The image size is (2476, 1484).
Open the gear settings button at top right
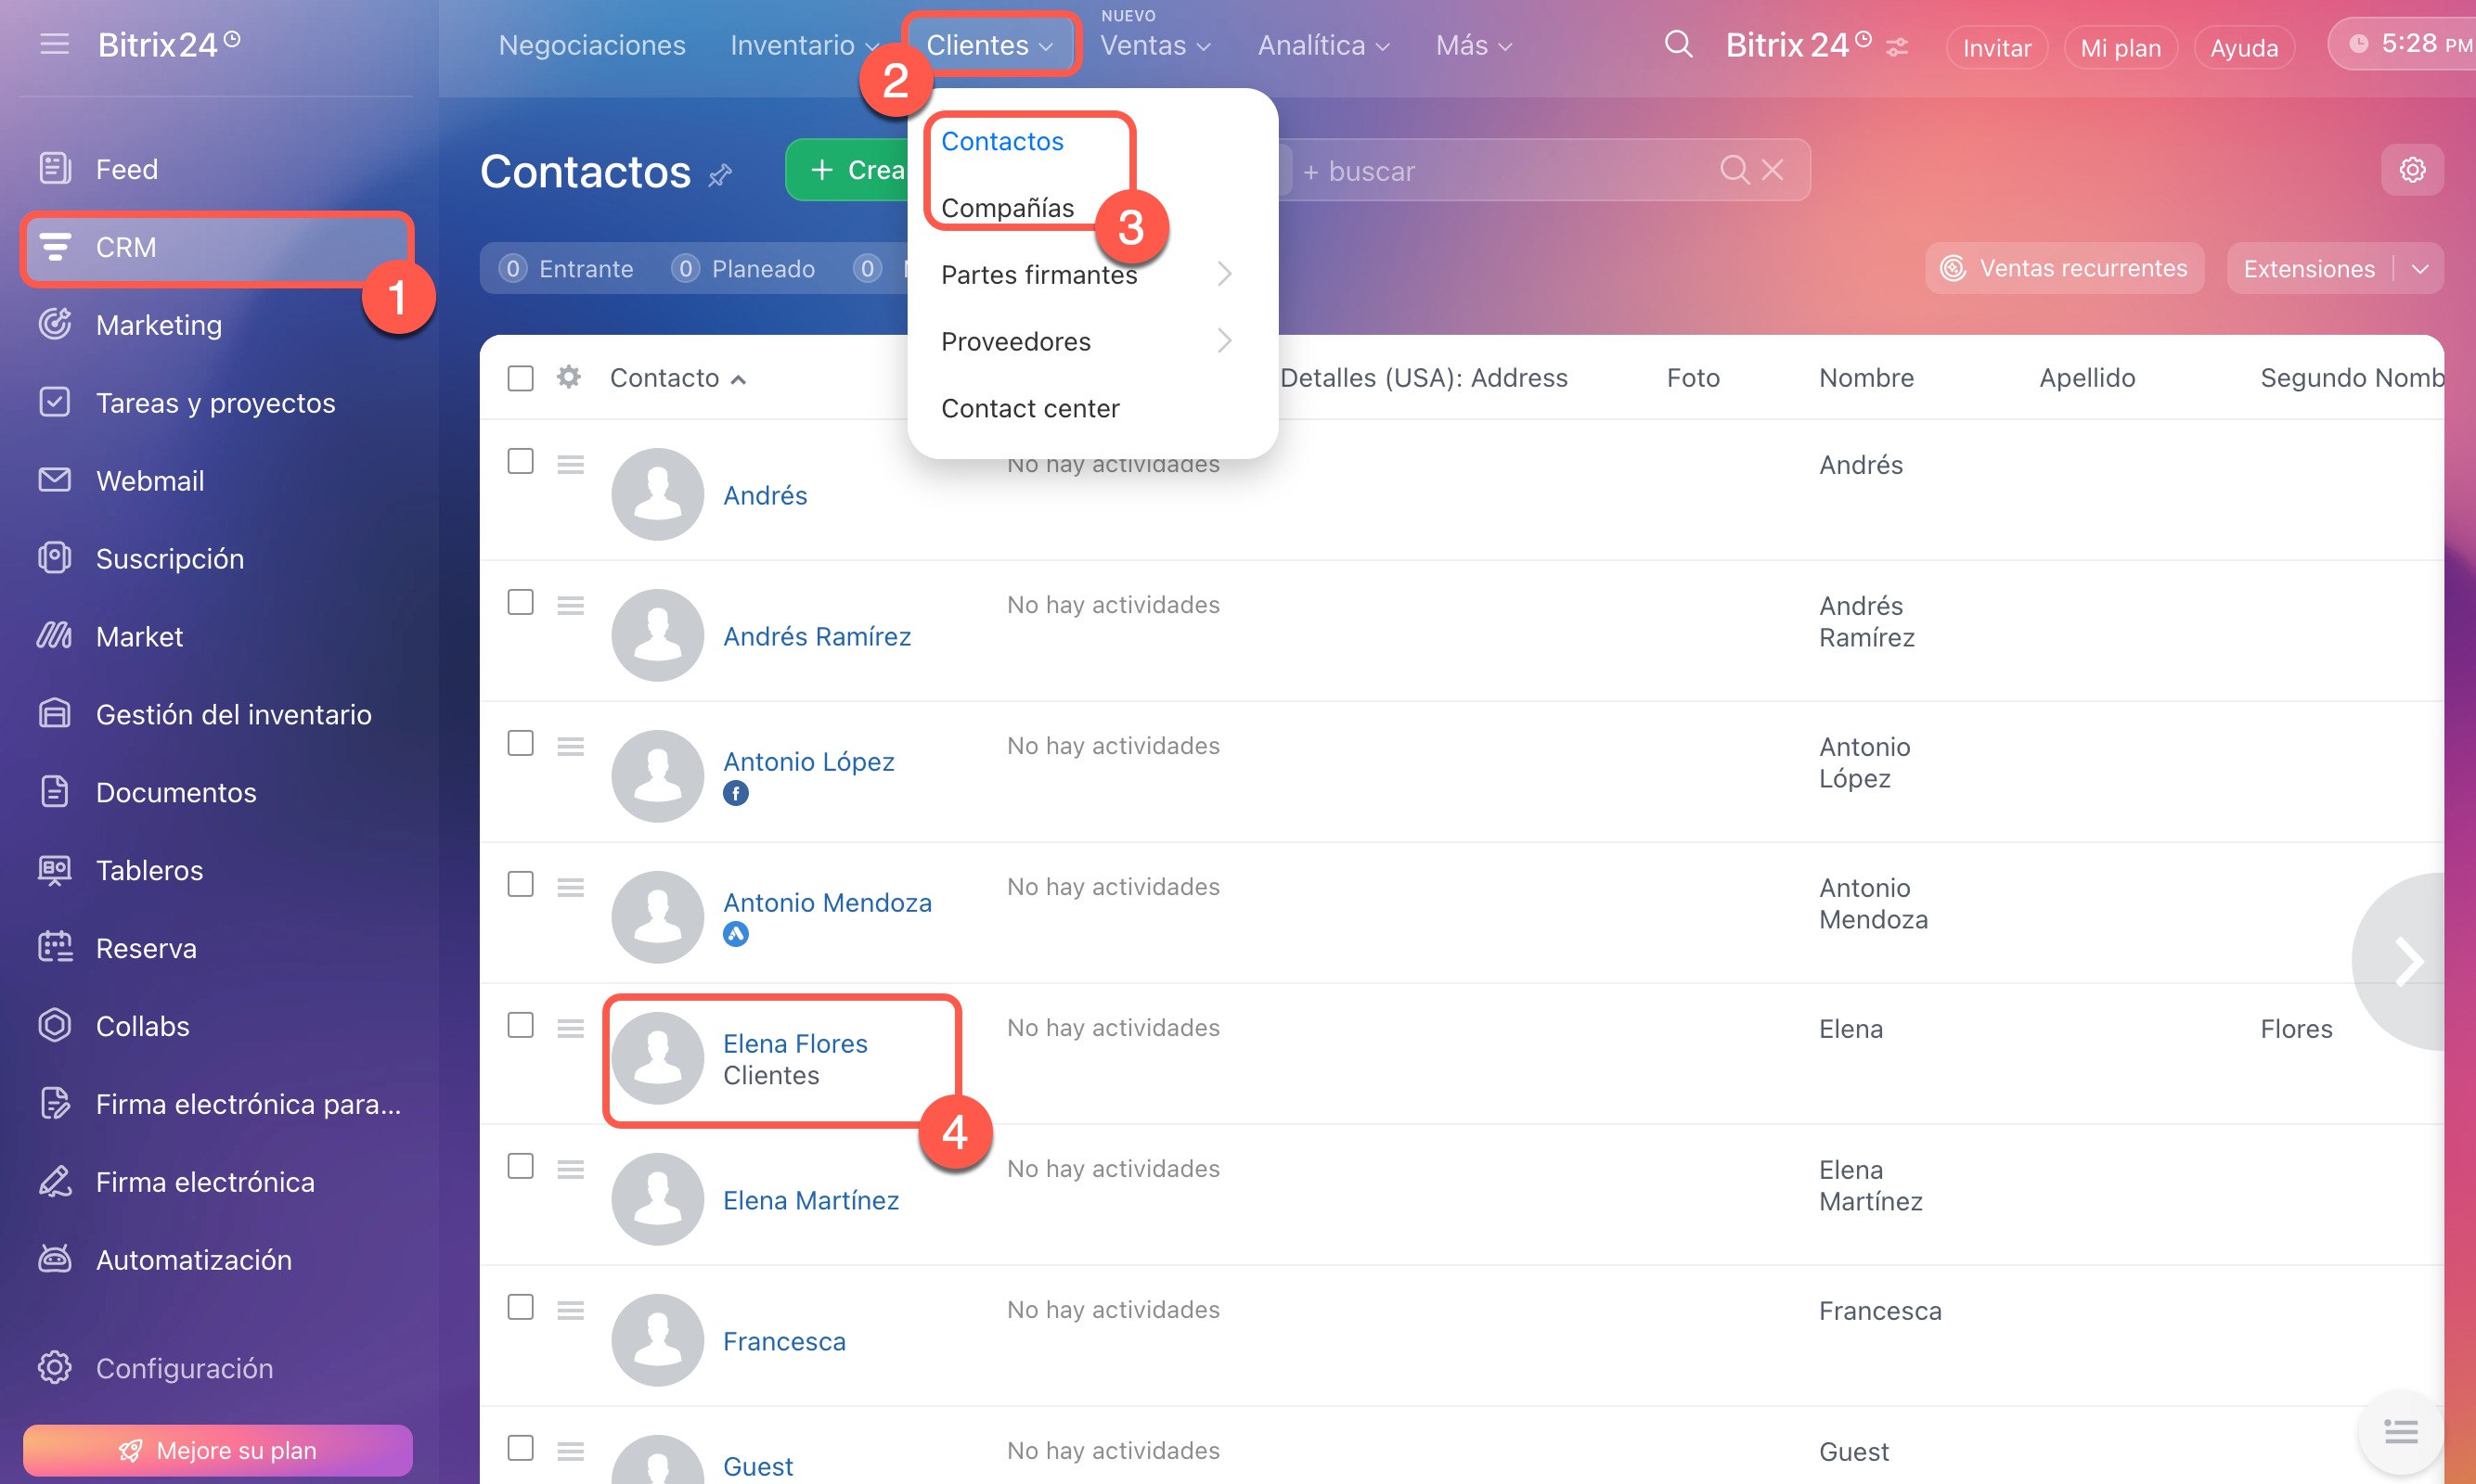[x=2412, y=170]
